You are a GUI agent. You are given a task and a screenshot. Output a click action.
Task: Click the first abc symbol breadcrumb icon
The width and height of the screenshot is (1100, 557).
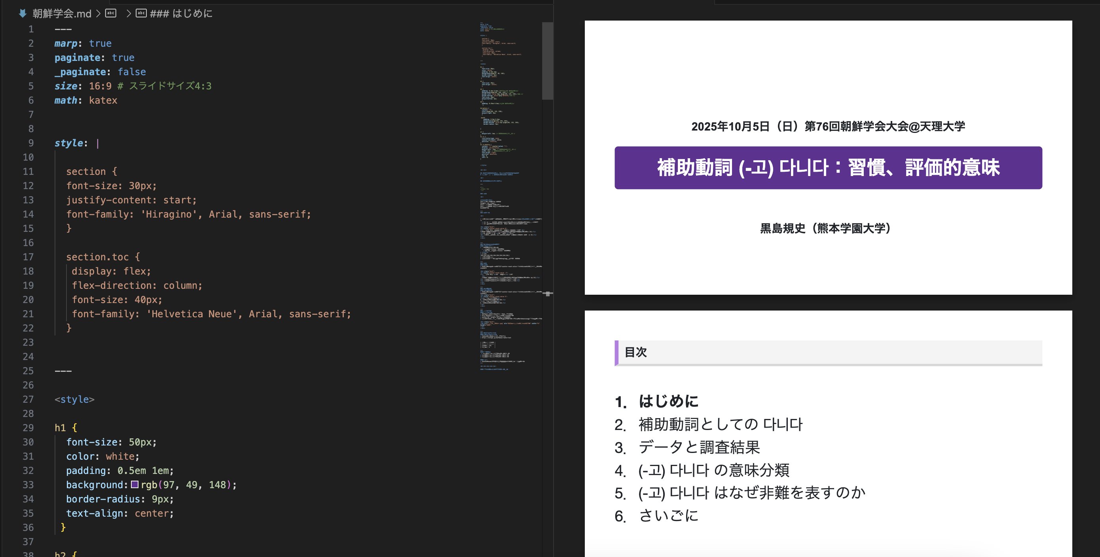pos(111,14)
